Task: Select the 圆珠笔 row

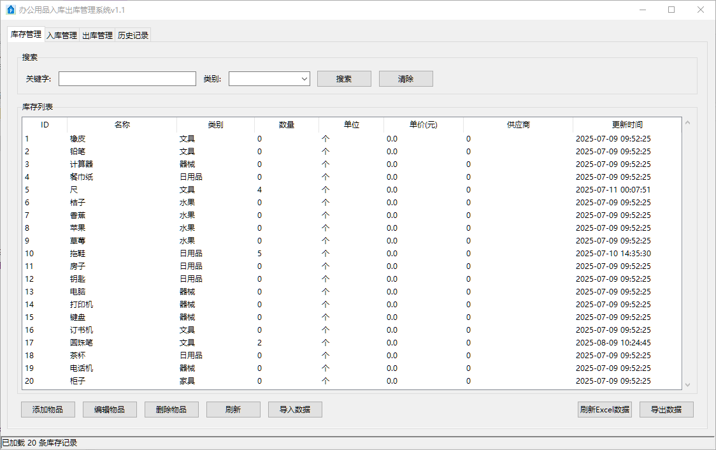Action: point(352,343)
